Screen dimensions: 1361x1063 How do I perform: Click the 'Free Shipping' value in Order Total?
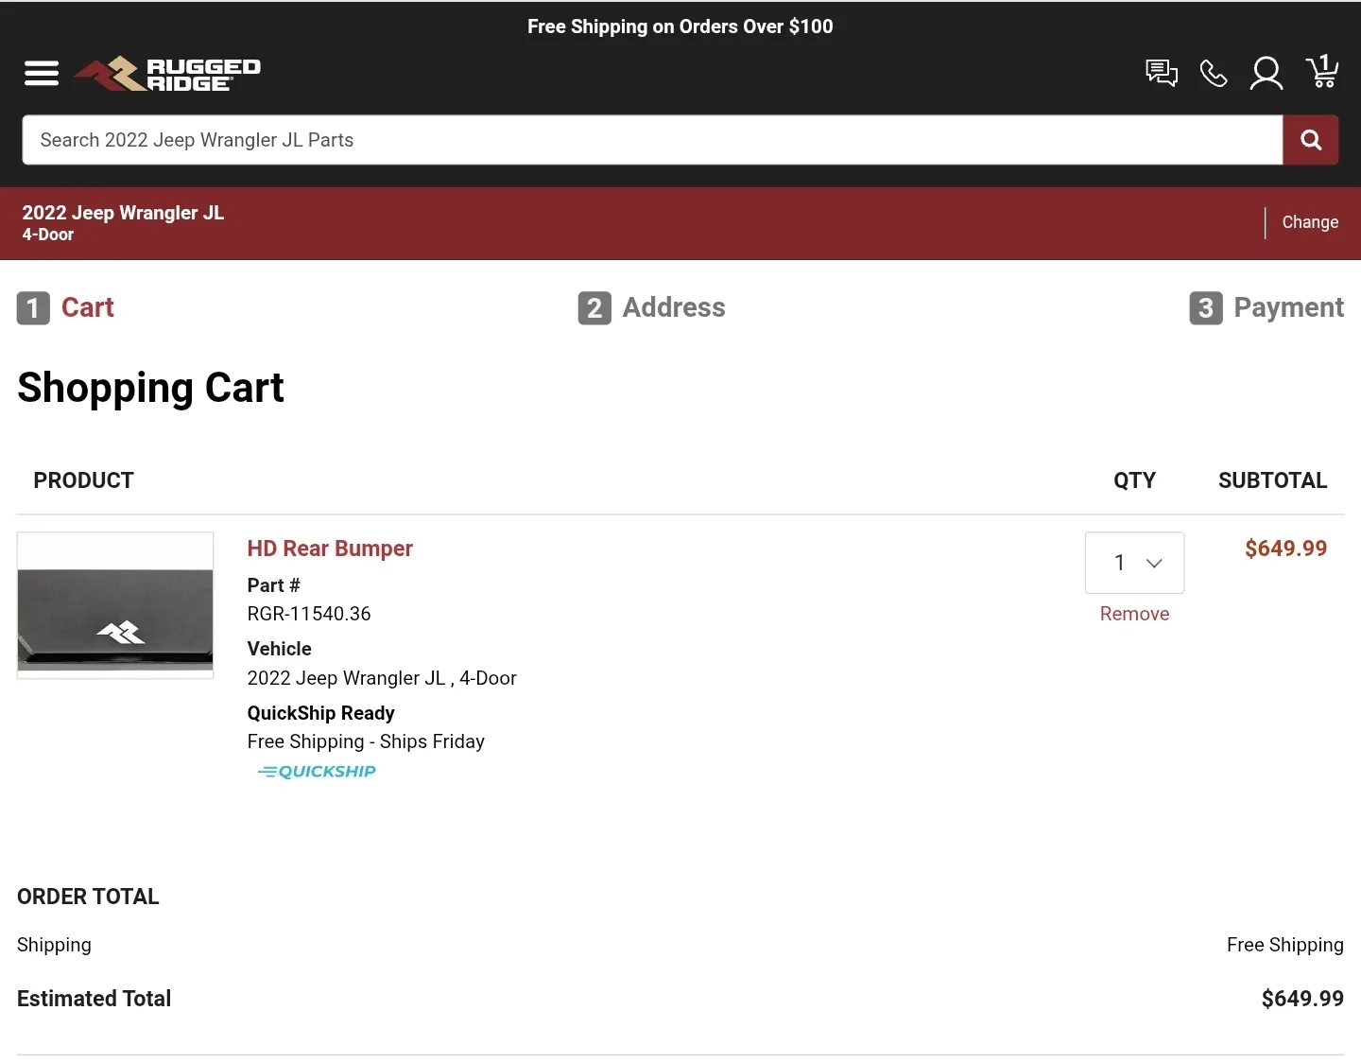(x=1285, y=945)
